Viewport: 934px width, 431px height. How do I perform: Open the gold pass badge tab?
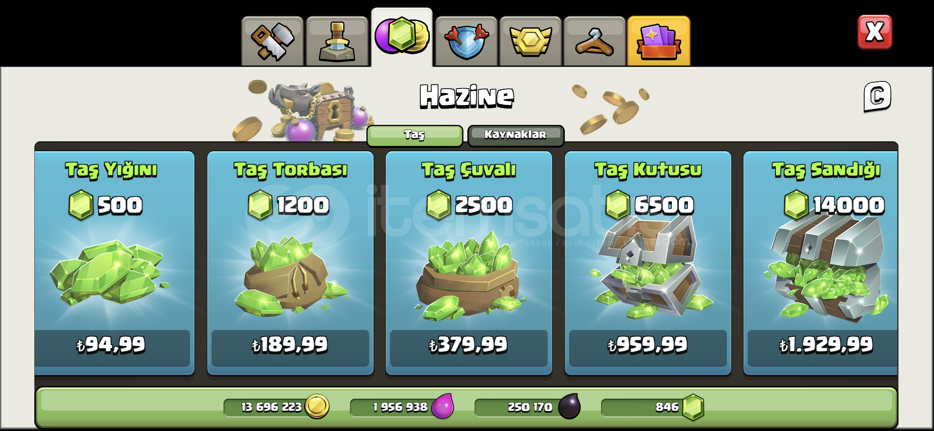tap(530, 41)
